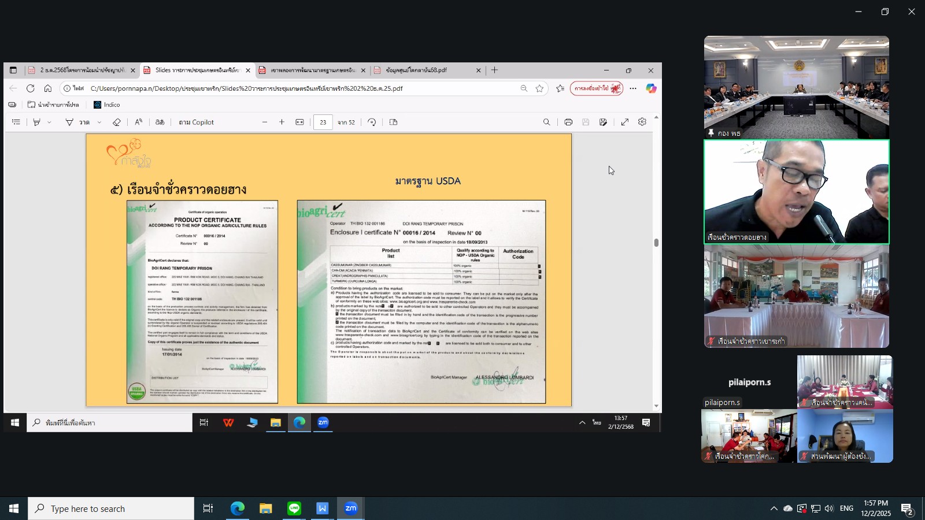This screenshot has width=925, height=520.
Task: Click the zoom out minus icon
Action: (x=265, y=122)
